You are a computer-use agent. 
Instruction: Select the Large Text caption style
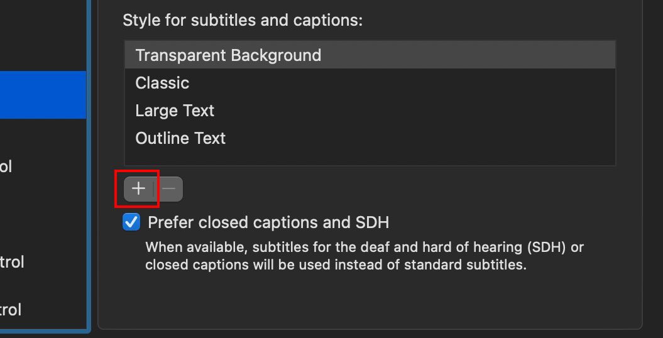[175, 111]
